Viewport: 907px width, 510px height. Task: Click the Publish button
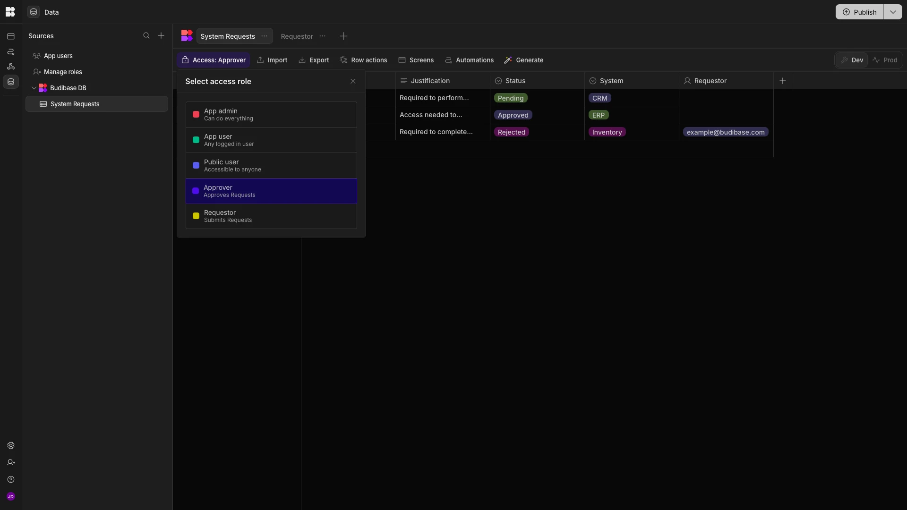click(x=860, y=12)
